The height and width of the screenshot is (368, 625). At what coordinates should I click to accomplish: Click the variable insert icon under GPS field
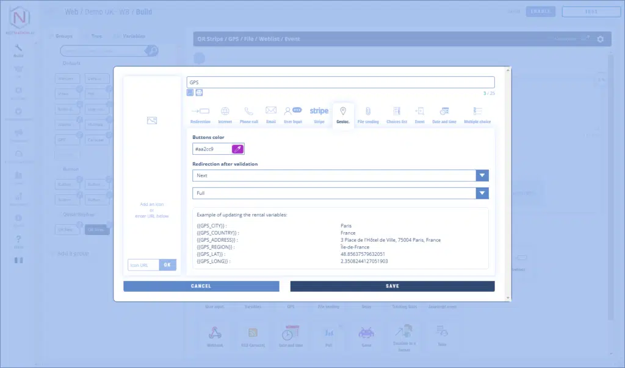[190, 93]
